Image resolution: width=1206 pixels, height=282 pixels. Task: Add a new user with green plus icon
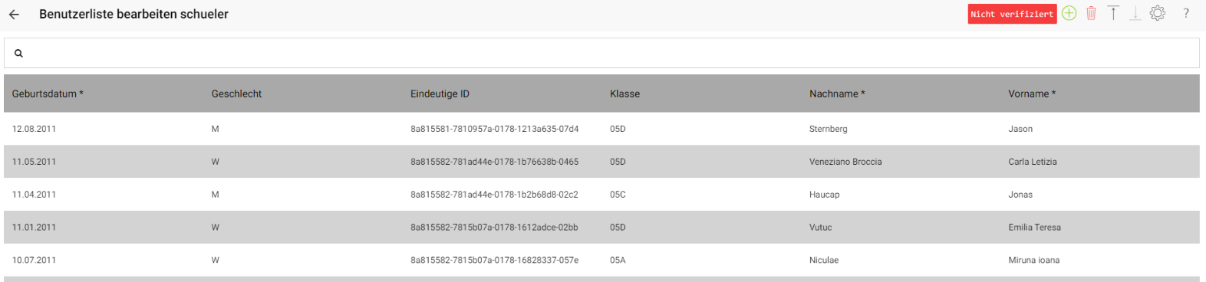pos(1069,13)
